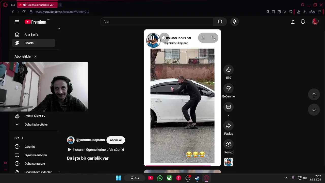Screen dimensions: 325x183
Task: Click the address bar URL
Action: pos(62,12)
